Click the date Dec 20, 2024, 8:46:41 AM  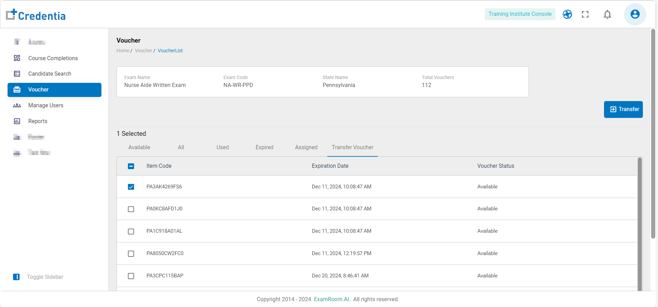pos(340,276)
